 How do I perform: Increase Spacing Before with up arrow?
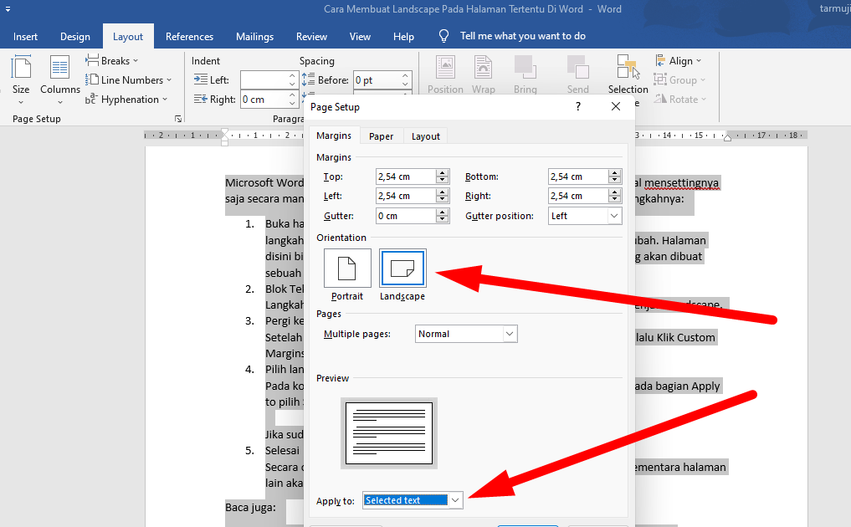406,75
